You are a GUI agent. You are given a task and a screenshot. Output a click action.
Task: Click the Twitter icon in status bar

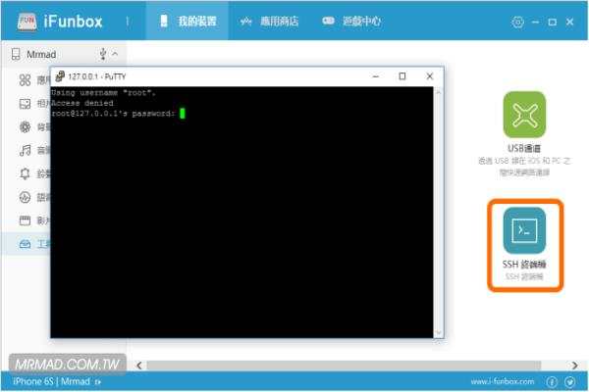click(569, 382)
